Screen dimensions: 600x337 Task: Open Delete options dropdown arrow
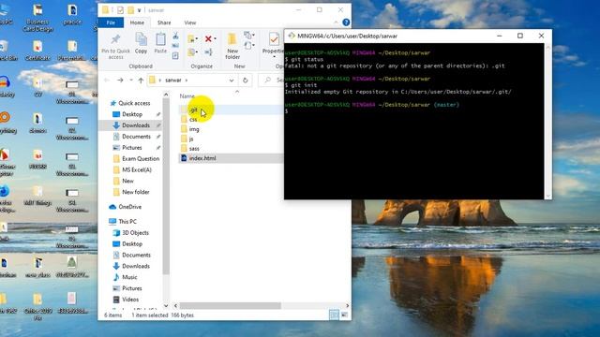pyautogui.click(x=215, y=39)
